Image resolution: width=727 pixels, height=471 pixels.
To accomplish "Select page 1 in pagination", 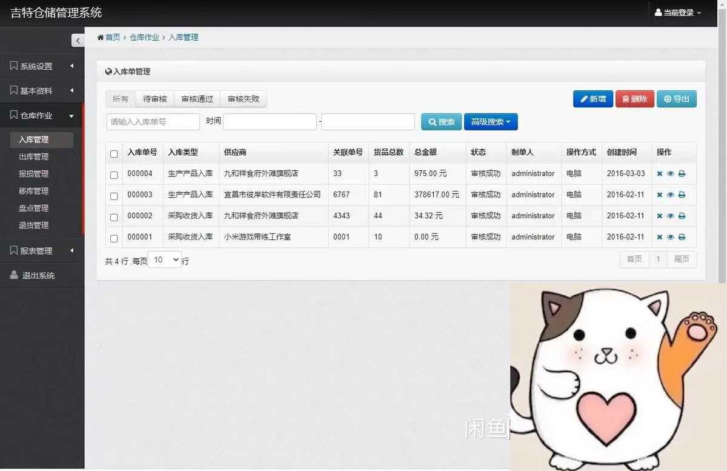I will 658,259.
